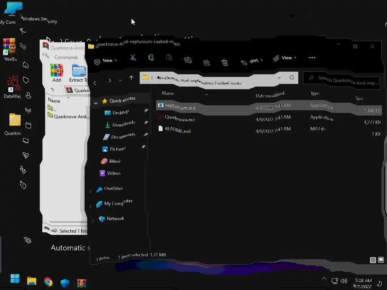Click the volume speaker tray icon

pyautogui.click(x=344, y=281)
